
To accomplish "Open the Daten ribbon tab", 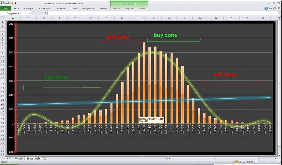I will point(74,9).
